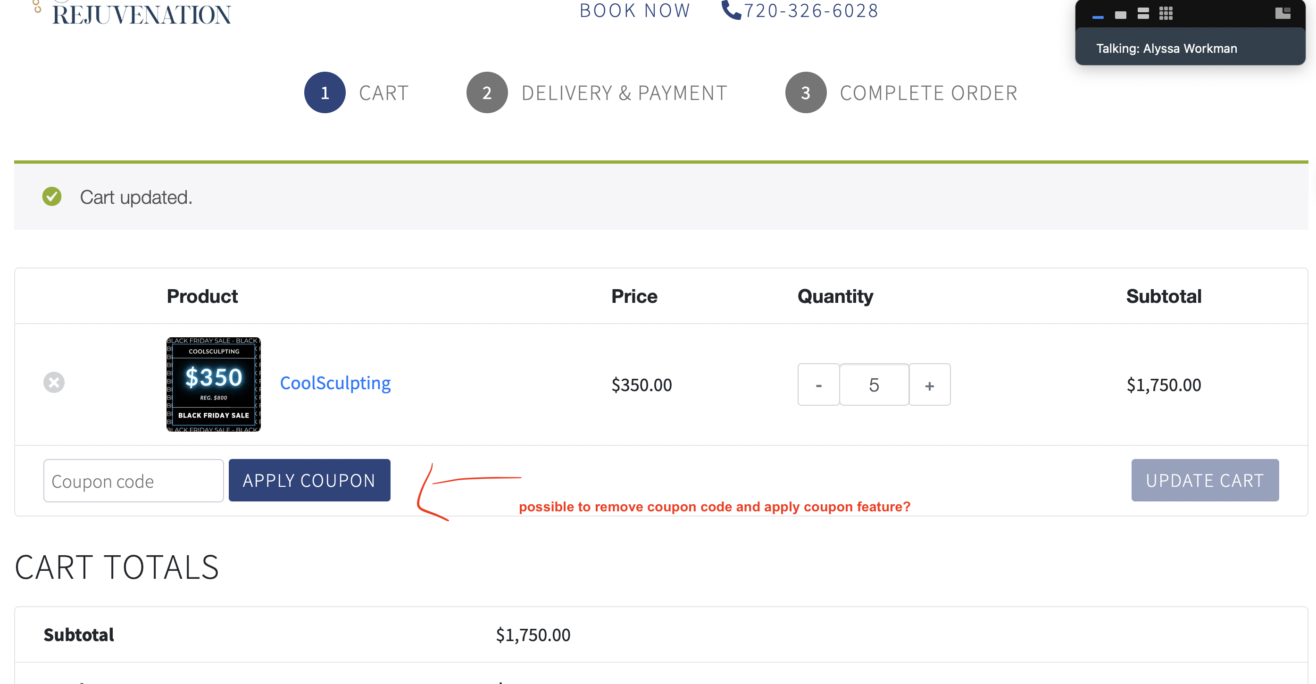Remove CoolSculpting item with the X icon

tap(54, 382)
